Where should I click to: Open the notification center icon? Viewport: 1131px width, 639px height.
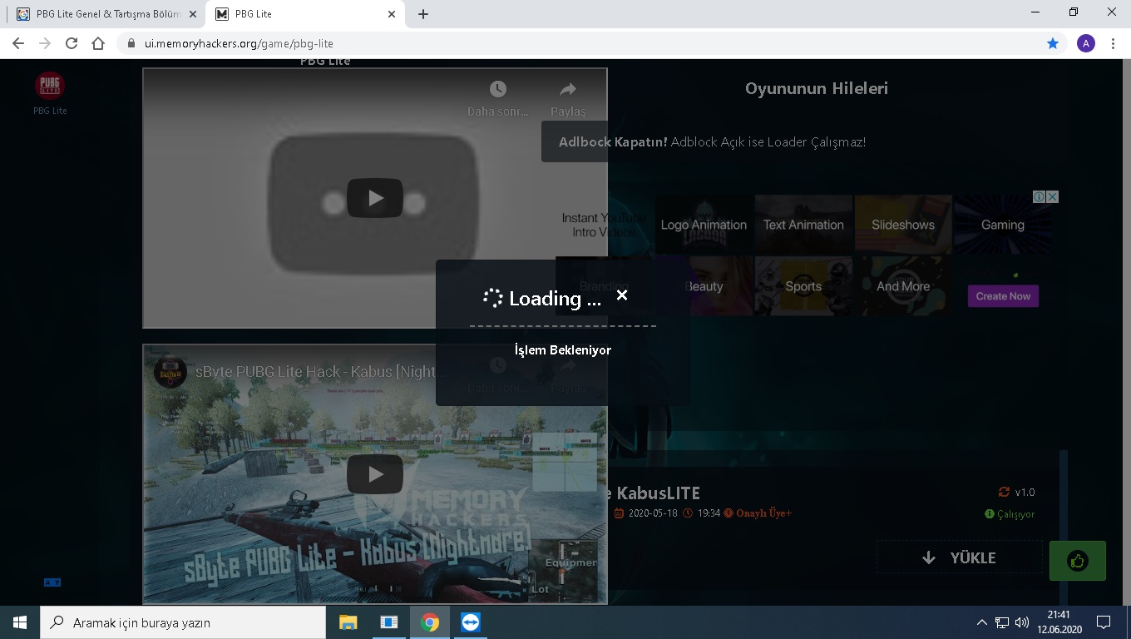click(1104, 622)
